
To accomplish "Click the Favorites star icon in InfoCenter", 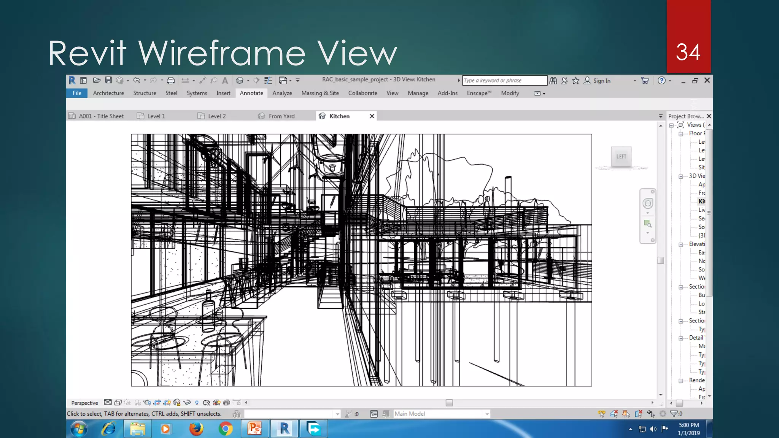I will (576, 81).
